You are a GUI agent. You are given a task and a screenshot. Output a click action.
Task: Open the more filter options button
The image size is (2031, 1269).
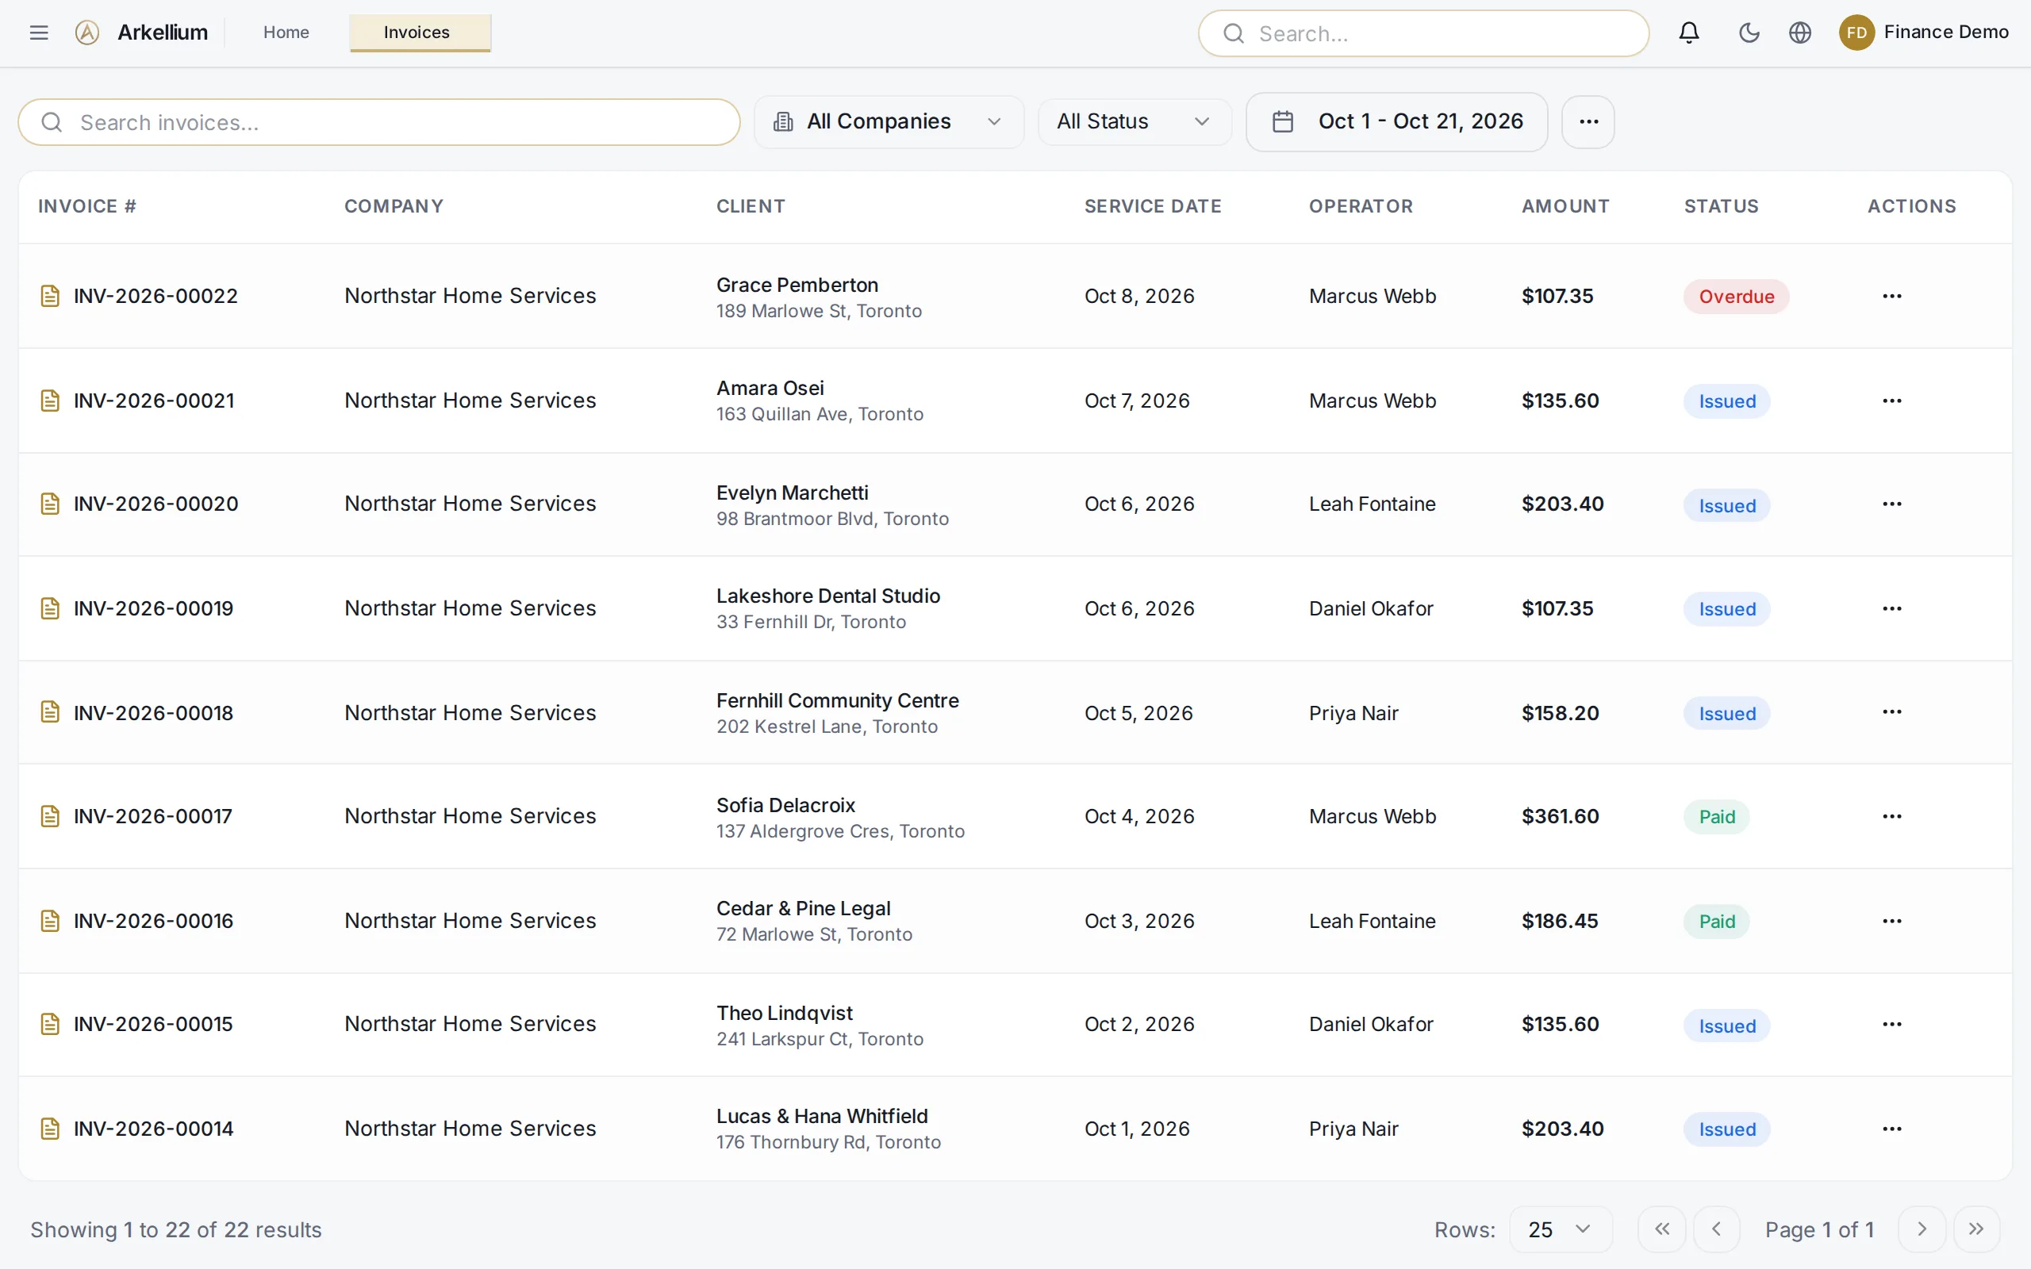click(x=1588, y=121)
